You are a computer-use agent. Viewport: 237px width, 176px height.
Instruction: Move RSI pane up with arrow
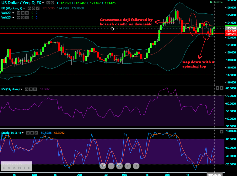[x=217, y=88]
